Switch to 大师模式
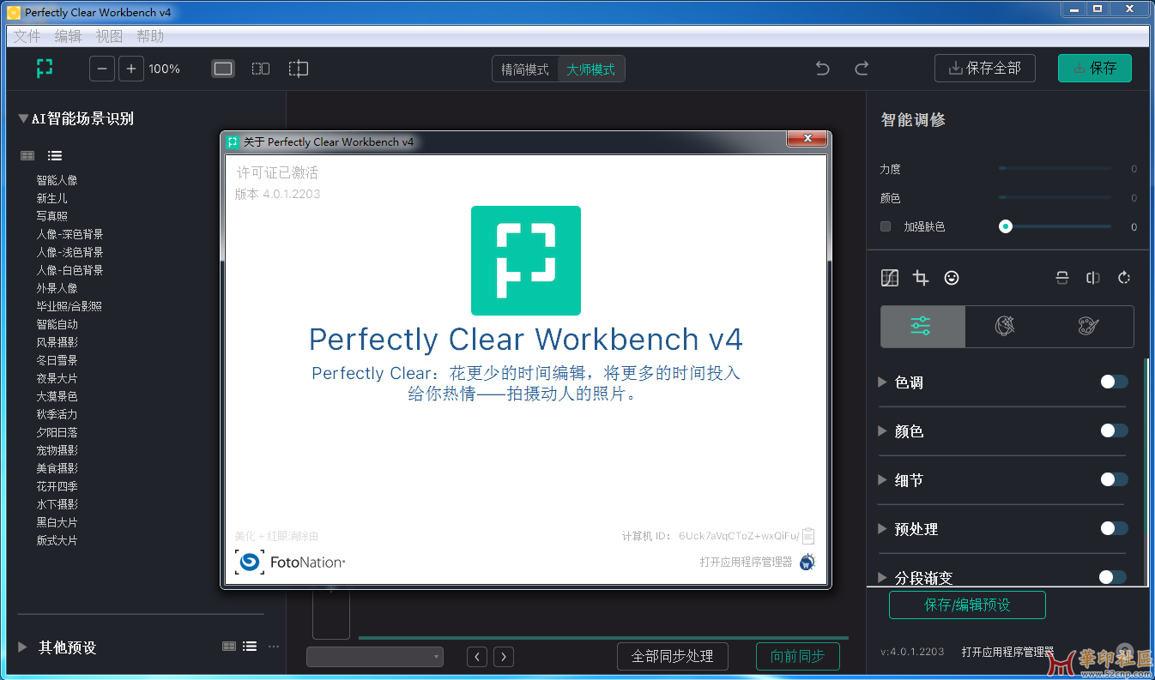Viewport: 1155px width, 680px height. pos(591,69)
